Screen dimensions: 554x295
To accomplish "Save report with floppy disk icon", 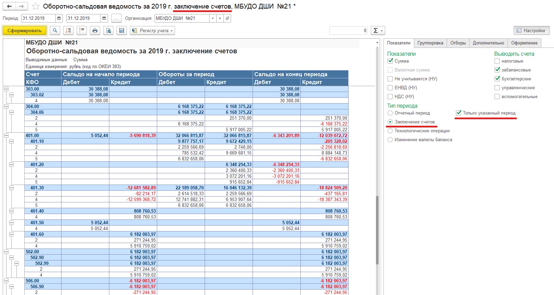I will [121, 31].
